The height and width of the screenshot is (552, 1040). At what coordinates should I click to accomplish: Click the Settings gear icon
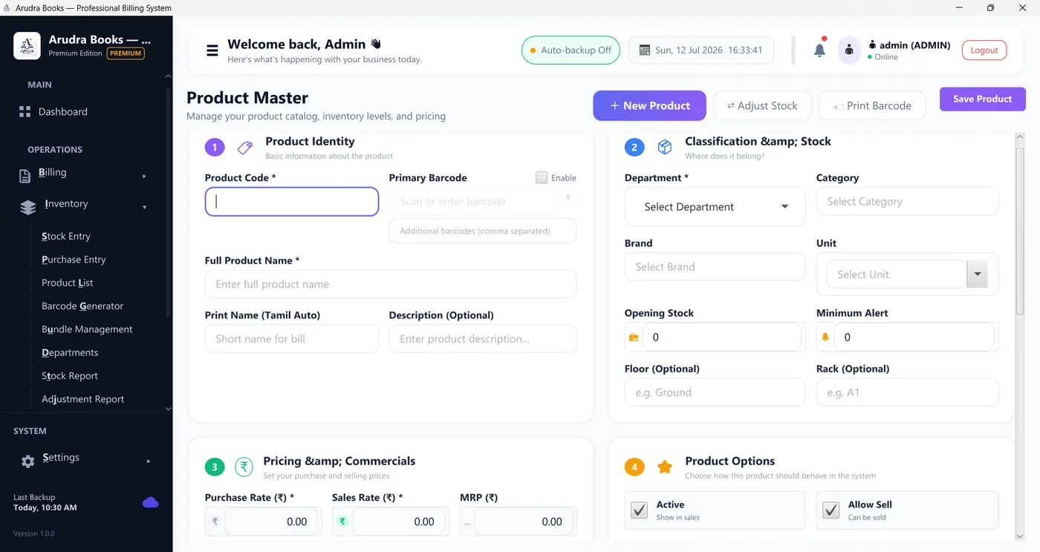tap(27, 461)
